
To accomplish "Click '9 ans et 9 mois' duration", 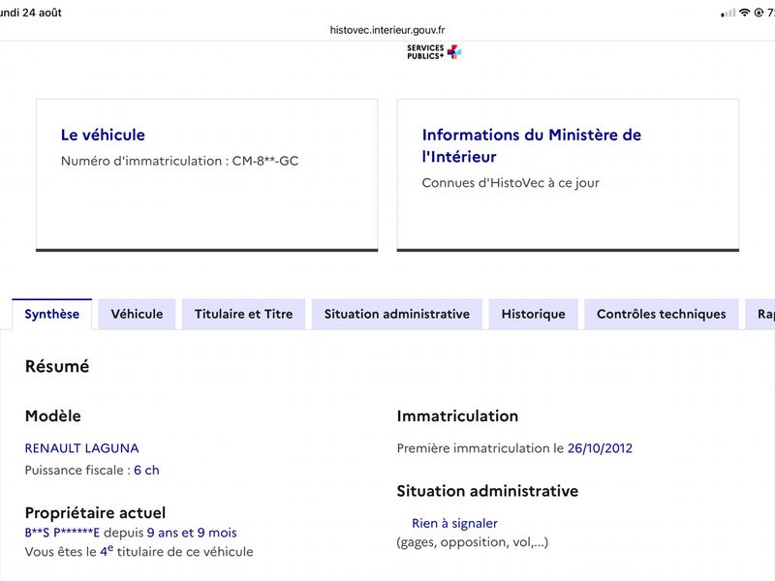I will (192, 533).
